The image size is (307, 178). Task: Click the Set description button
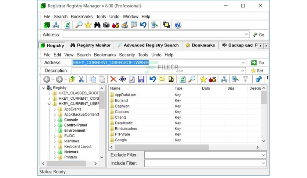[257, 71]
